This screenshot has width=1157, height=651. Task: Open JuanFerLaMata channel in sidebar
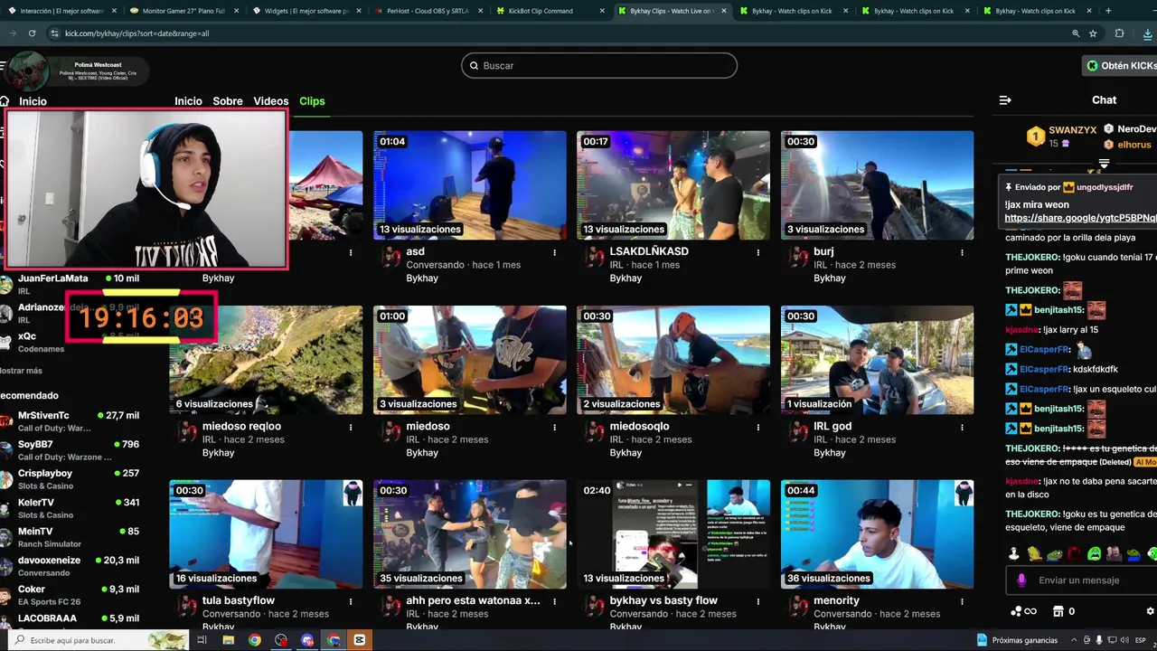point(71,284)
